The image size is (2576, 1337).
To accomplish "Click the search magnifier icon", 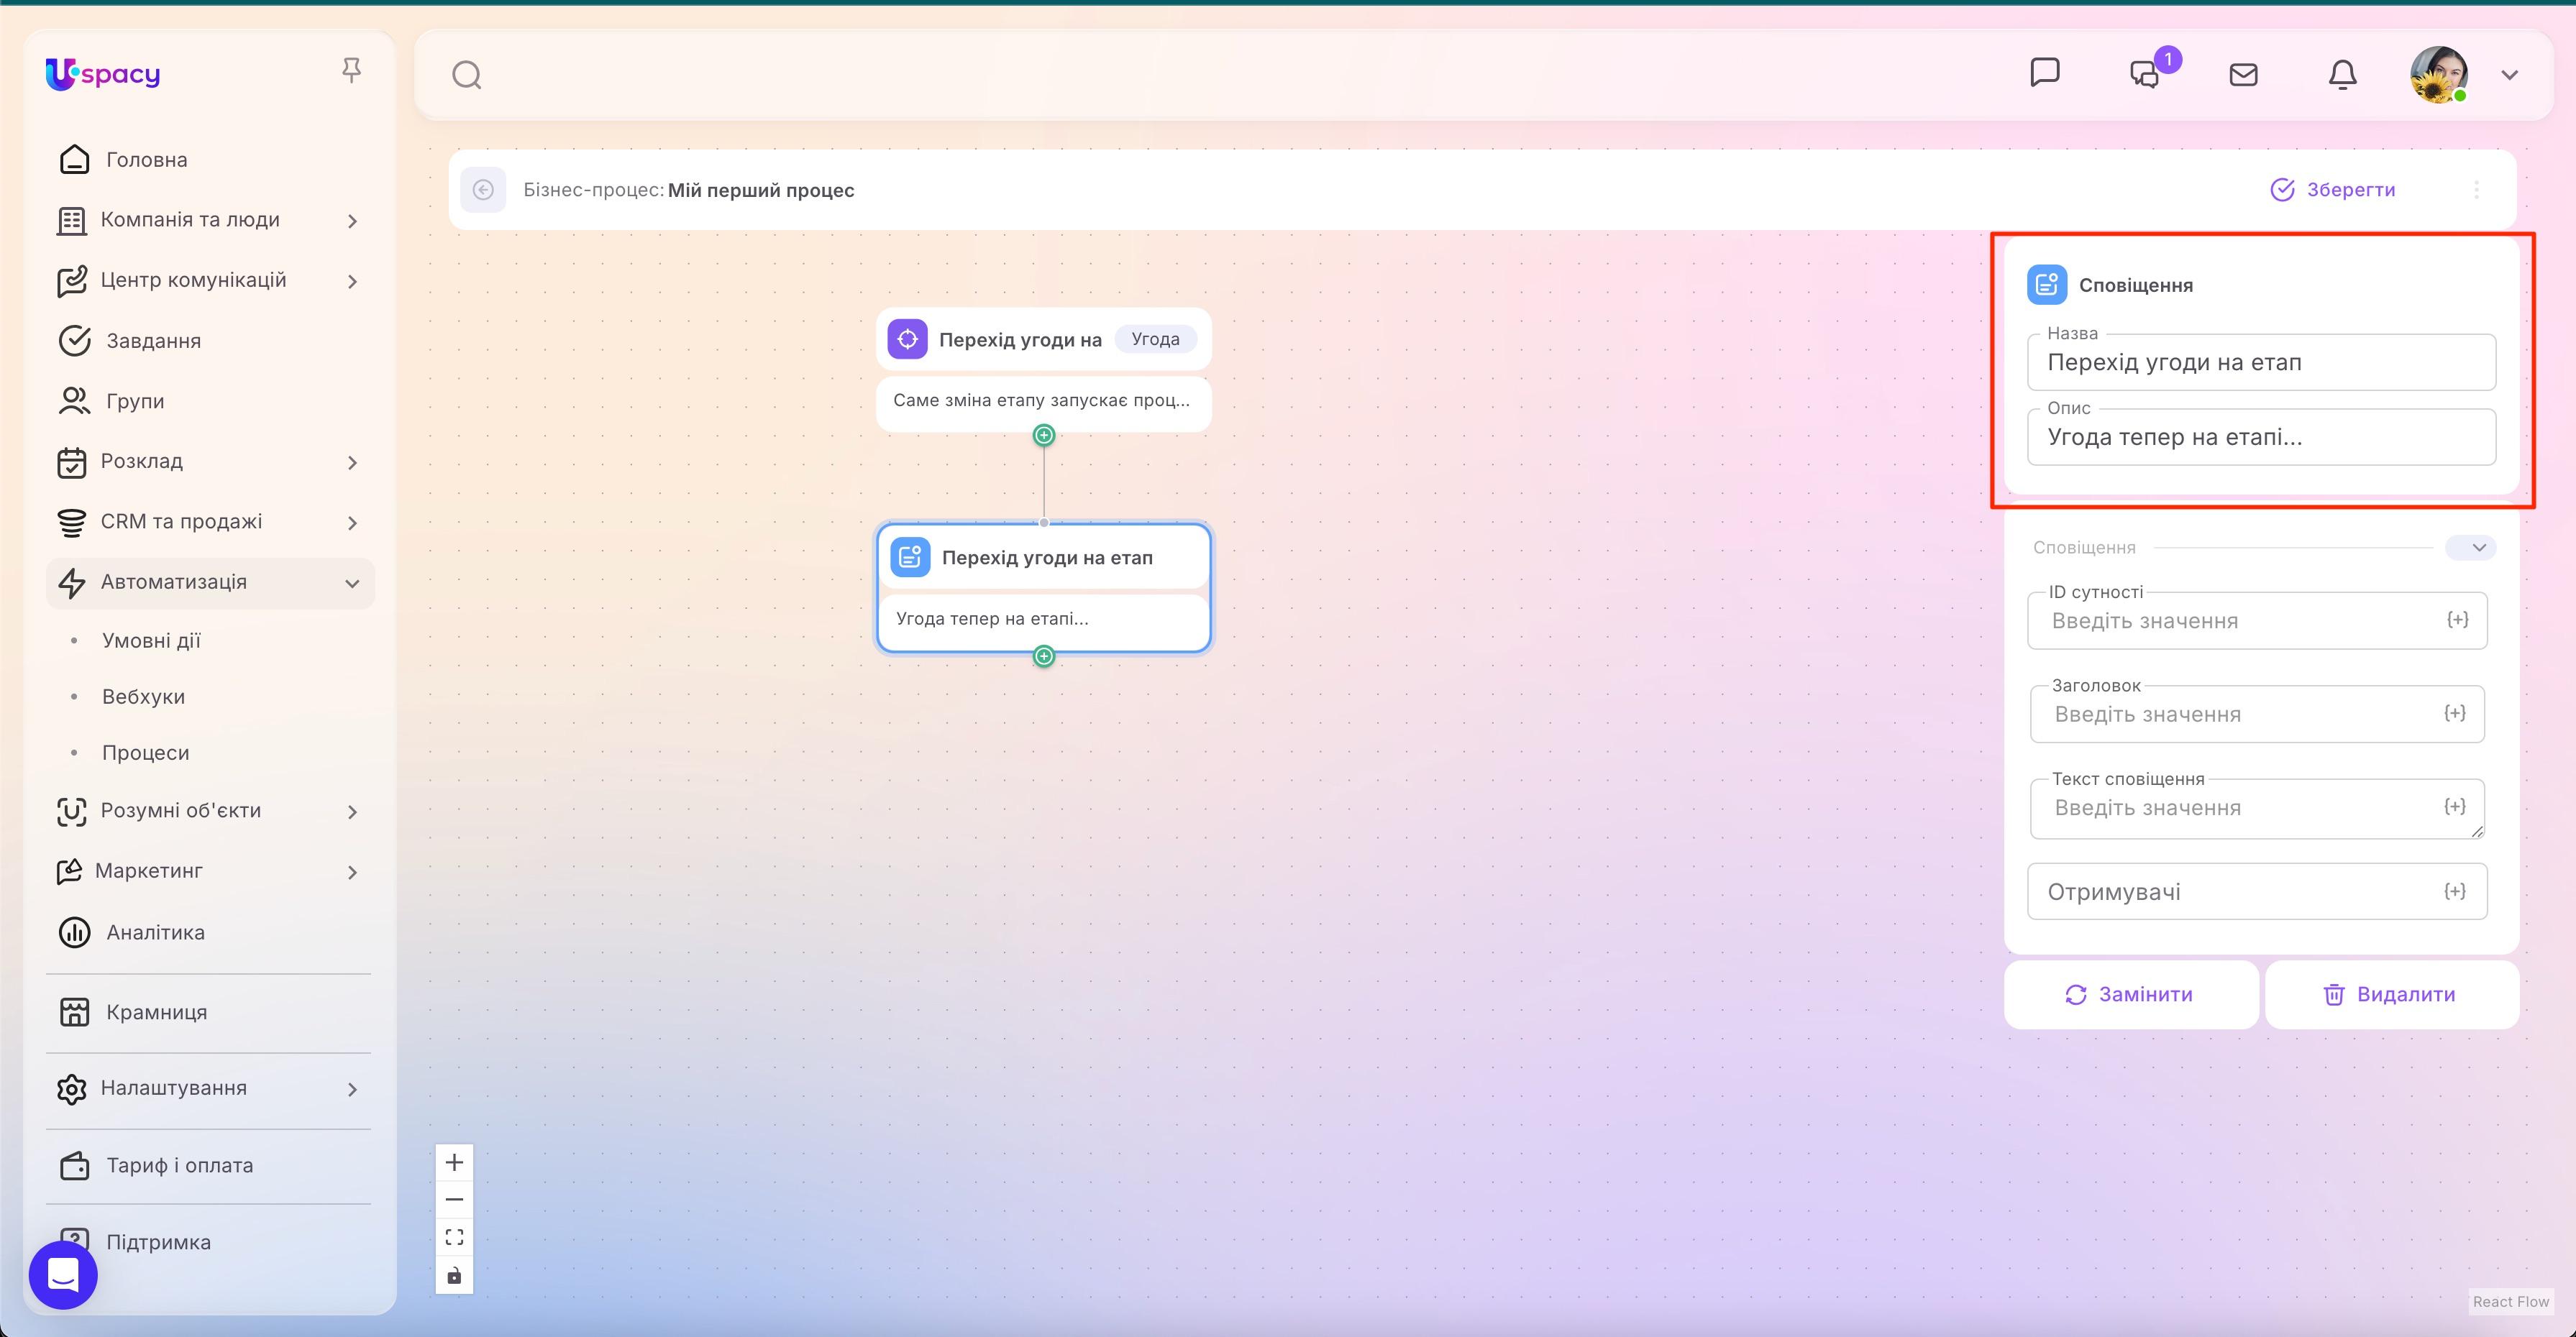I will pyautogui.click(x=465, y=74).
